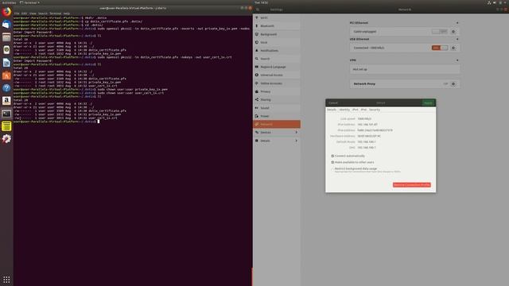
Task: Switch to the IPv6 tab in dialog
Action: (x=363, y=110)
